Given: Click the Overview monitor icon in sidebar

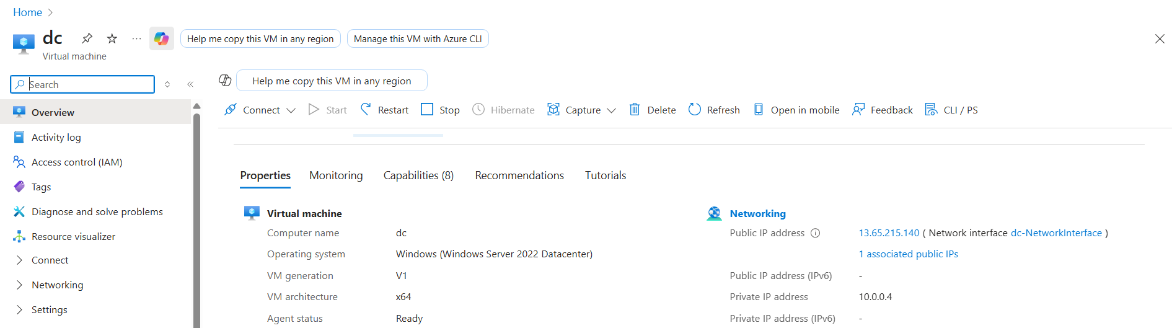Looking at the screenshot, I should pyautogui.click(x=19, y=112).
